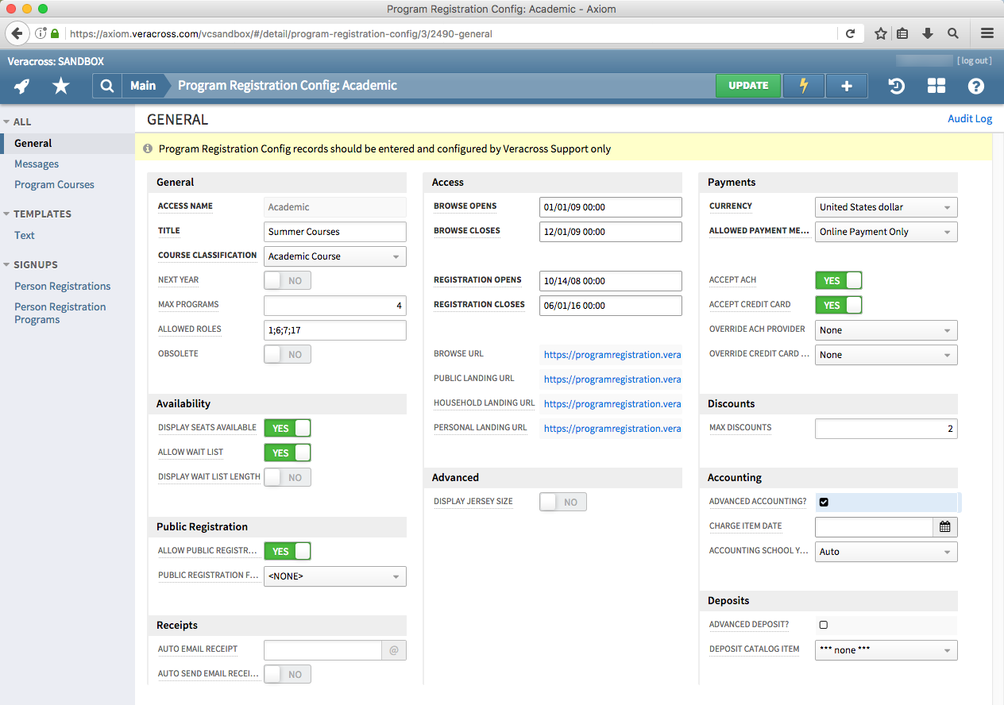Screen dimensions: 1004x705
Task: Check the Advanced Deposit checkbox
Action: [823, 624]
